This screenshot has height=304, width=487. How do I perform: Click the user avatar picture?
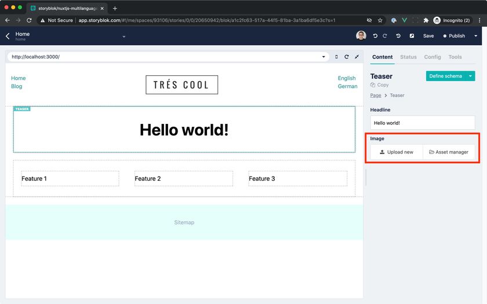[361, 36]
